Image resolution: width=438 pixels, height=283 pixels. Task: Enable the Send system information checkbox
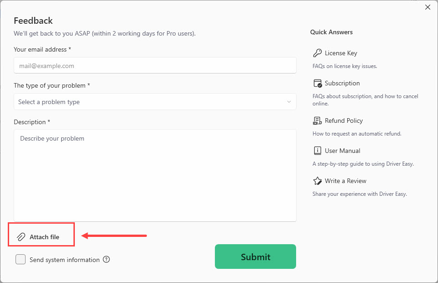(x=21, y=259)
